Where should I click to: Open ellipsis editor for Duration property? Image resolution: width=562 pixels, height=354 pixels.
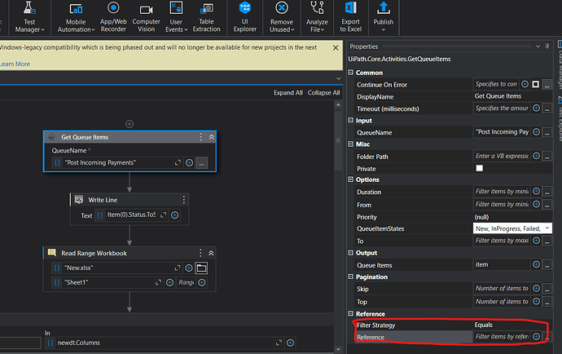(x=547, y=192)
